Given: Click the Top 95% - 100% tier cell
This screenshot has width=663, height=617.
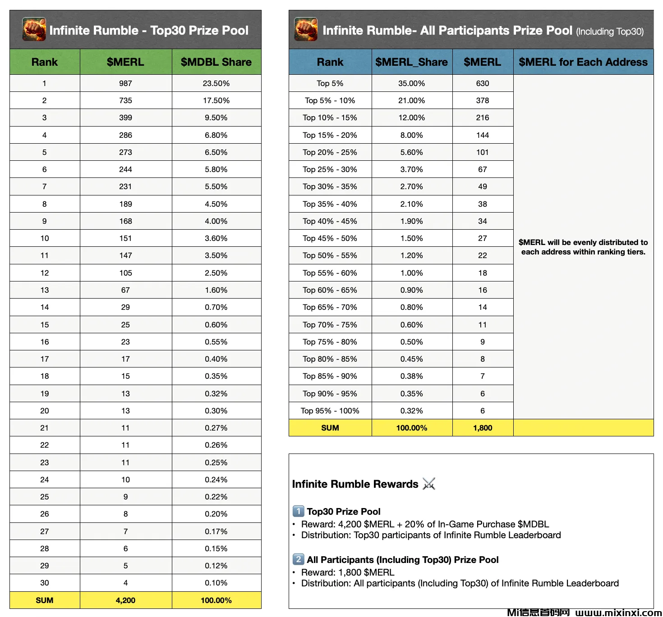Looking at the screenshot, I should pos(330,411).
